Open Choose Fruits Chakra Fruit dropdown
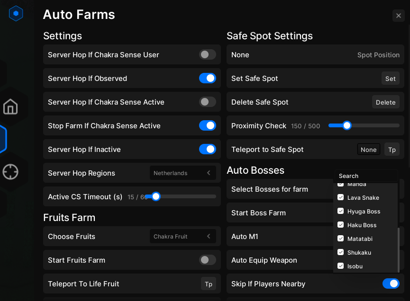The width and height of the screenshot is (410, 301). (x=183, y=236)
